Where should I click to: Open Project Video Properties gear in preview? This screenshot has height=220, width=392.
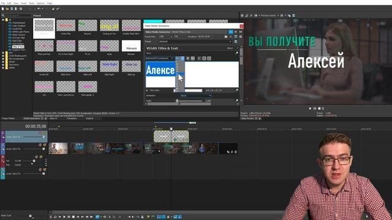[242, 15]
